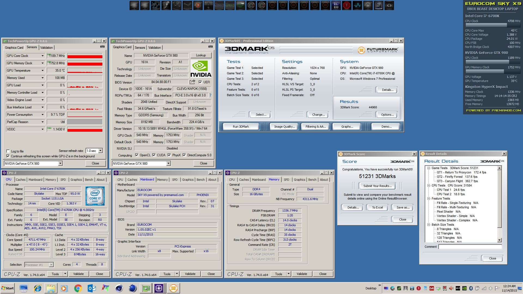523x294 pixels.
Task: Click the screenshot camera icon in GPU-Z Sensors window
Action: 102,47
